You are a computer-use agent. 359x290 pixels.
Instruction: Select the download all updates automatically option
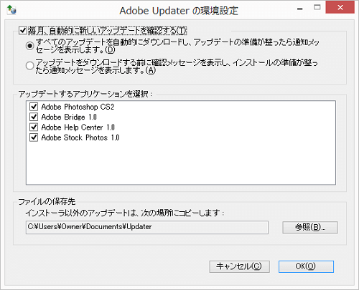click(29, 46)
